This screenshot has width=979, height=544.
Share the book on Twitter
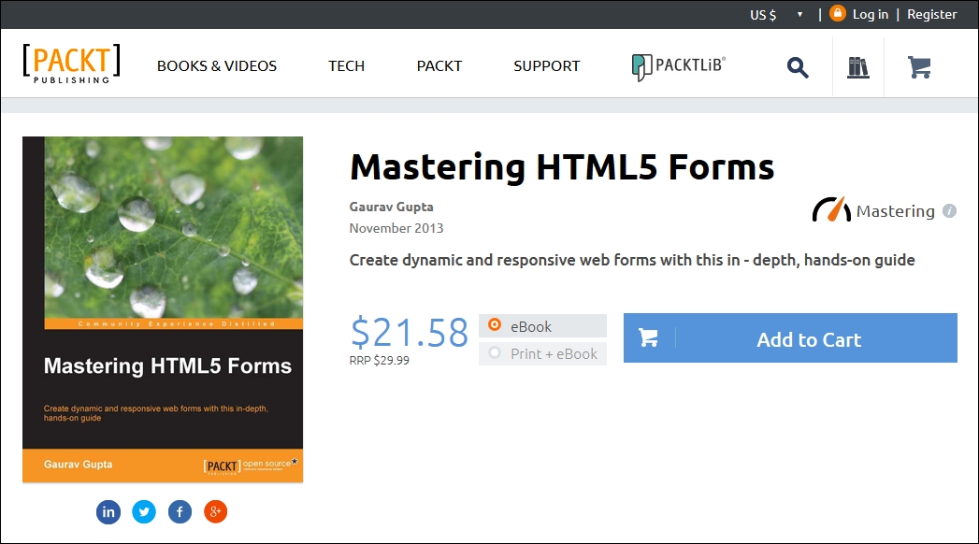(x=143, y=511)
